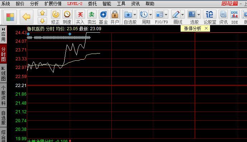Expand the 周期 period dropdown arrow
247x142 pixels.
coord(150,15)
